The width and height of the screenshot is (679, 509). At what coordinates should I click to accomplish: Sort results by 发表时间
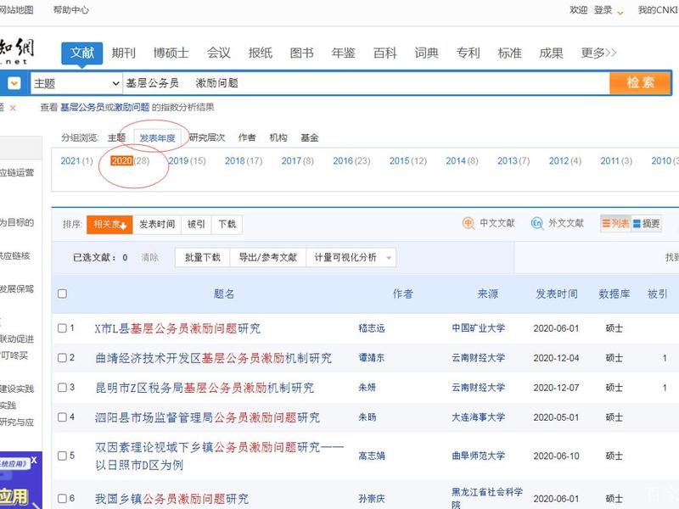[157, 224]
